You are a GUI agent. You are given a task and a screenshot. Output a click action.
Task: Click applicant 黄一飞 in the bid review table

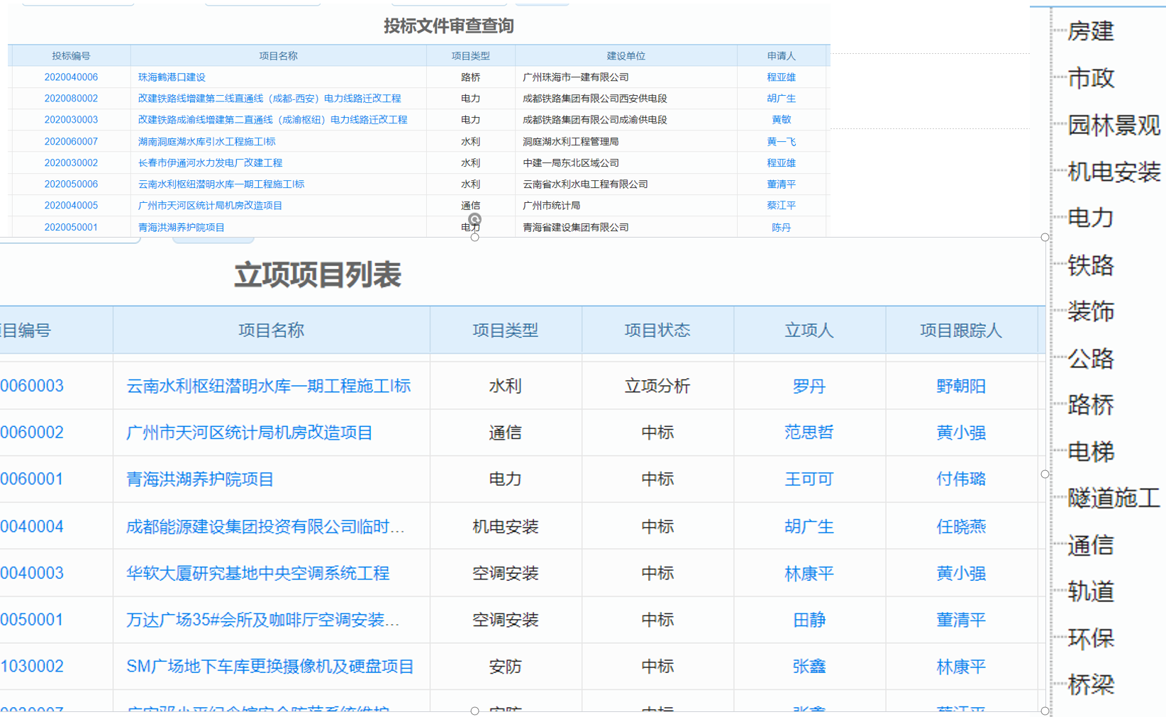[x=781, y=142]
